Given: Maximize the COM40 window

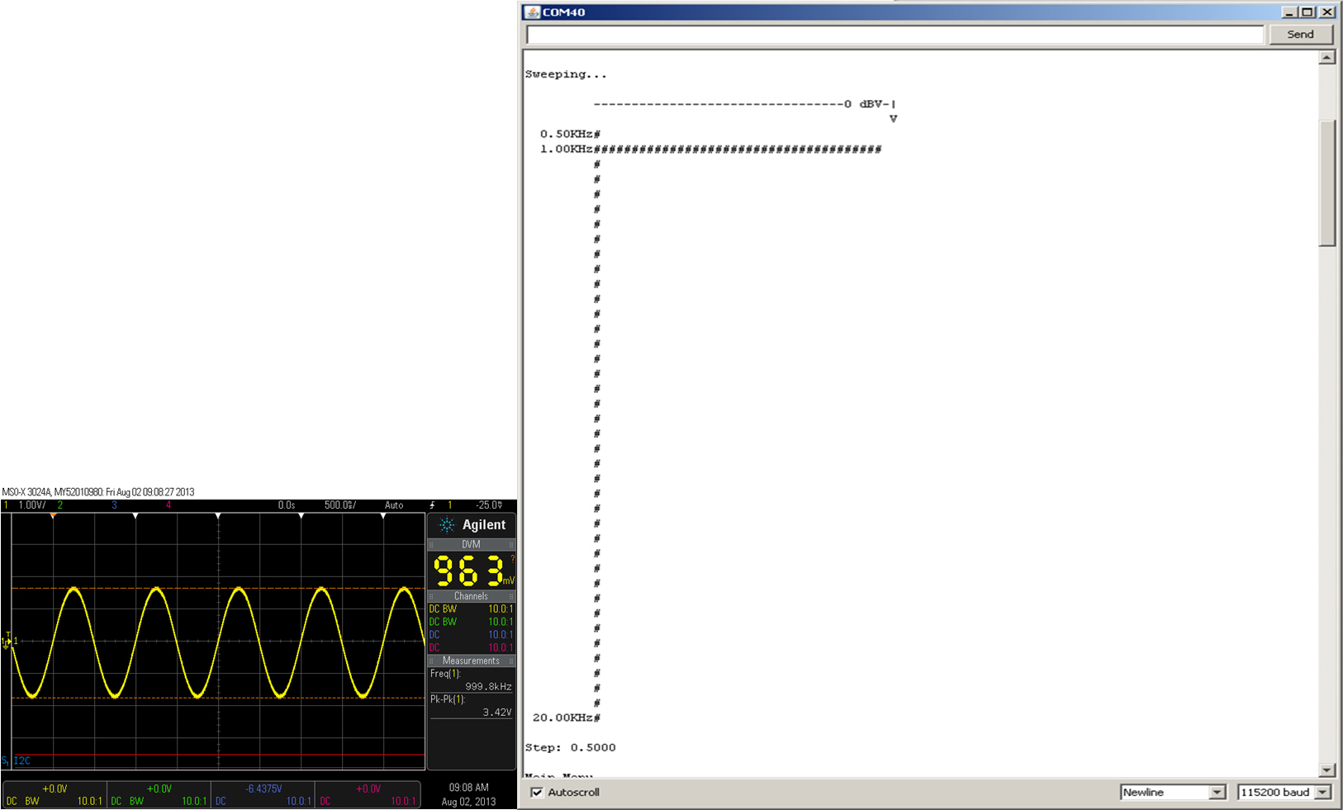Looking at the screenshot, I should [1307, 12].
